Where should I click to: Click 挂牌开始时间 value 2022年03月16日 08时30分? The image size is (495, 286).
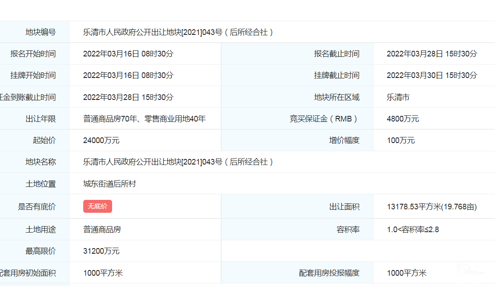(128, 75)
